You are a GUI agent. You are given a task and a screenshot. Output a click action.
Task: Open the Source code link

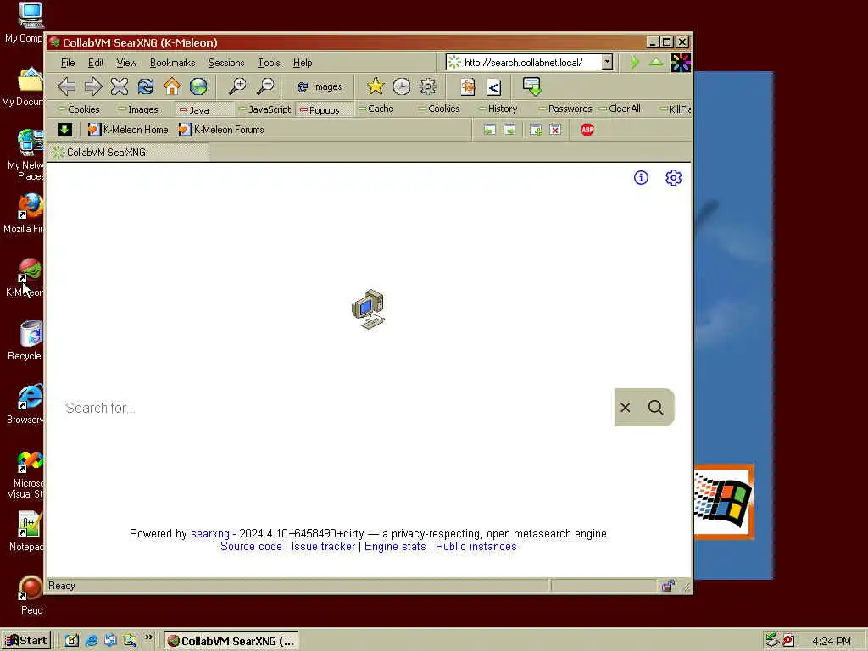coord(251,547)
